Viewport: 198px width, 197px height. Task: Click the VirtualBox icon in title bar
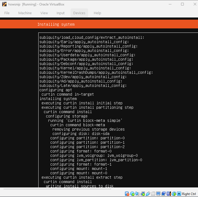click(x=4, y=4)
